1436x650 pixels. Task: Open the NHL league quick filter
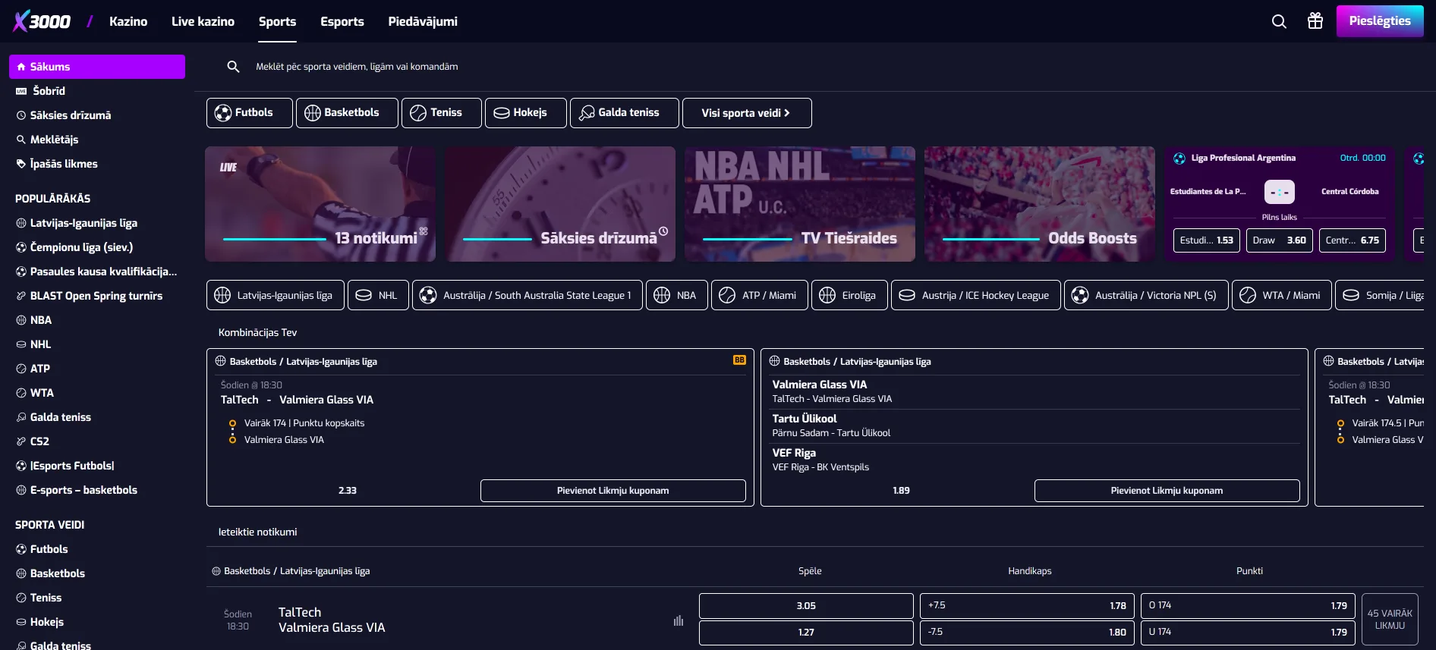tap(378, 295)
